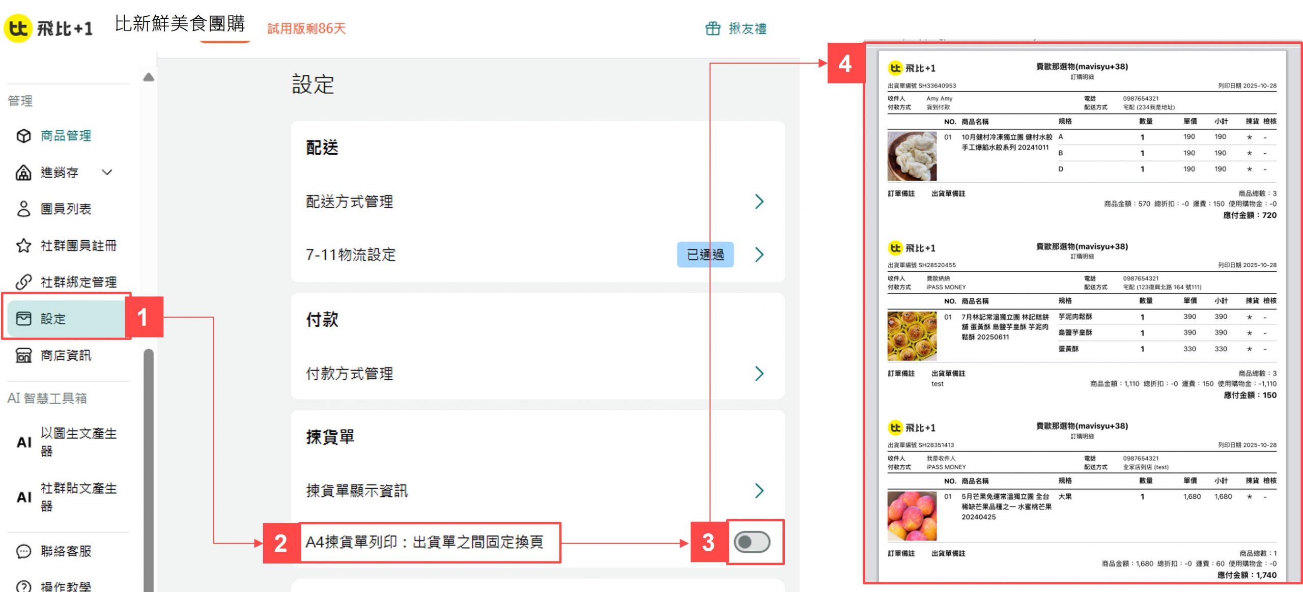Open 以圖生文產生器 AI tool
Screen dimensions: 1303x592
[68, 442]
